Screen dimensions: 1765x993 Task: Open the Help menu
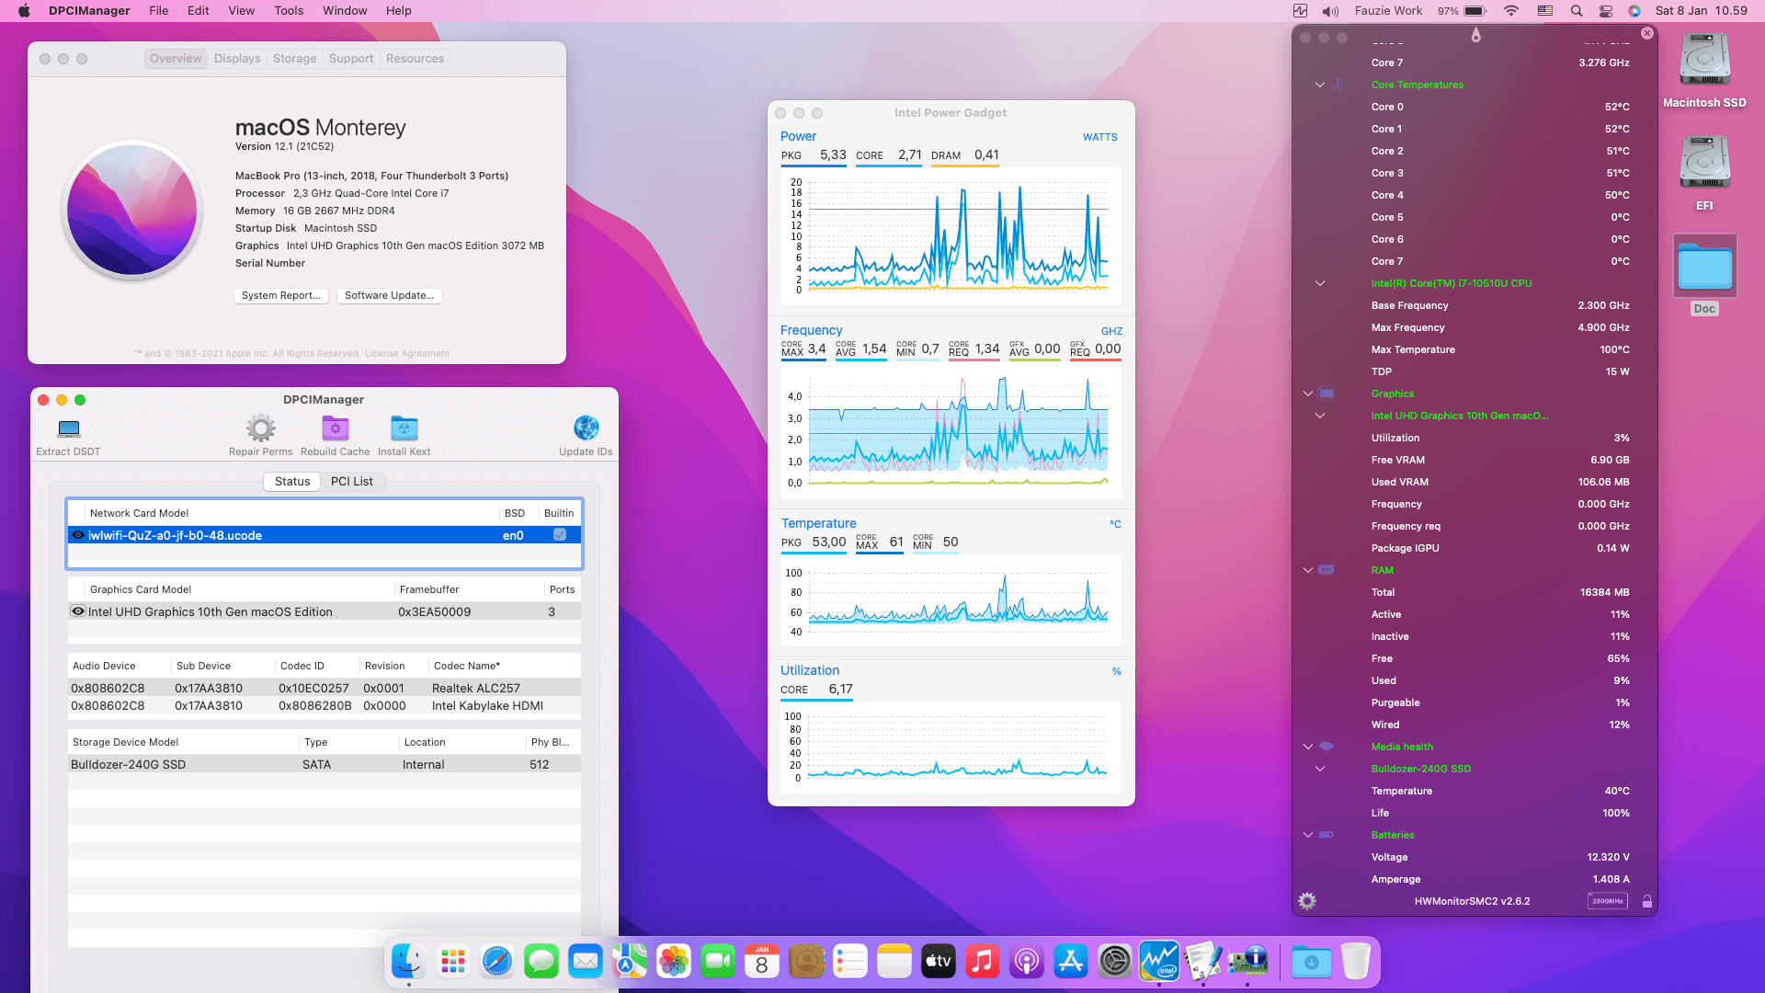click(399, 11)
